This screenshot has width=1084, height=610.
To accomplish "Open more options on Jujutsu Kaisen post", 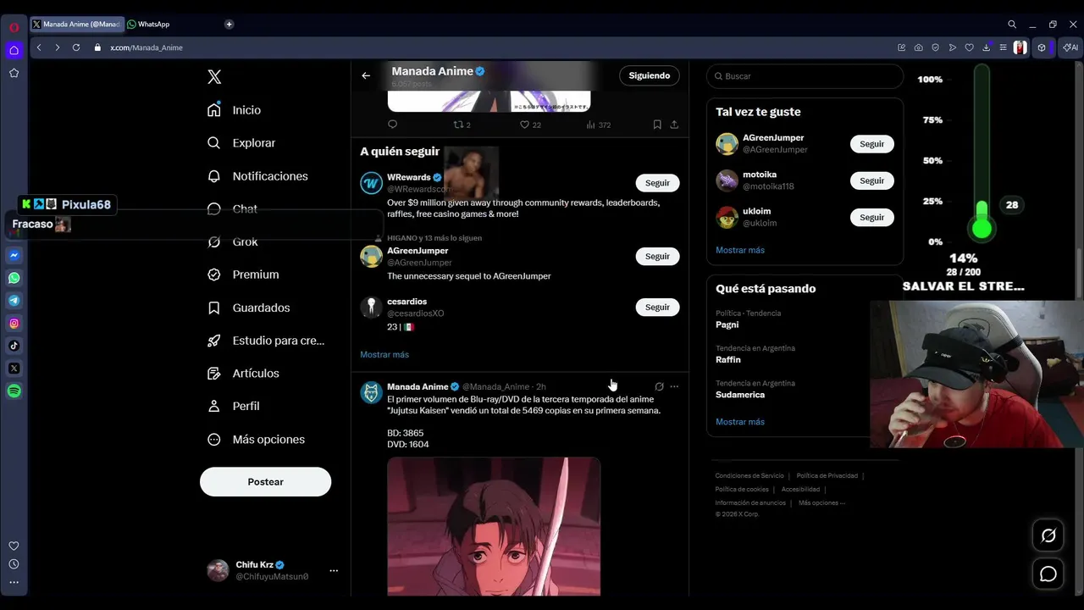I will pyautogui.click(x=674, y=386).
